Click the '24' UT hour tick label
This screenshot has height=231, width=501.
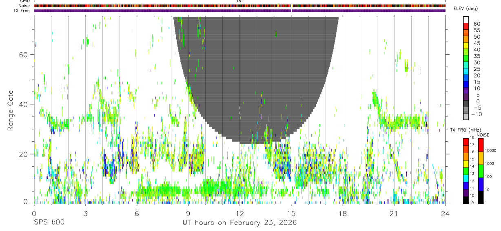coord(445,213)
